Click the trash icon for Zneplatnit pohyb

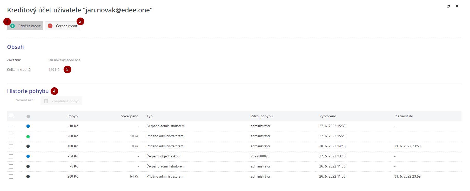(46, 101)
